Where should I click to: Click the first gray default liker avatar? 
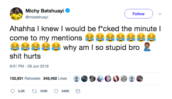pos(76,79)
